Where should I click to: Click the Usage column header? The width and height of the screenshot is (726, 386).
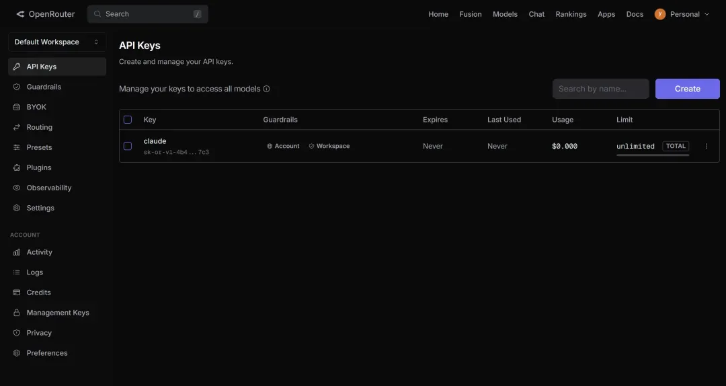(563, 120)
